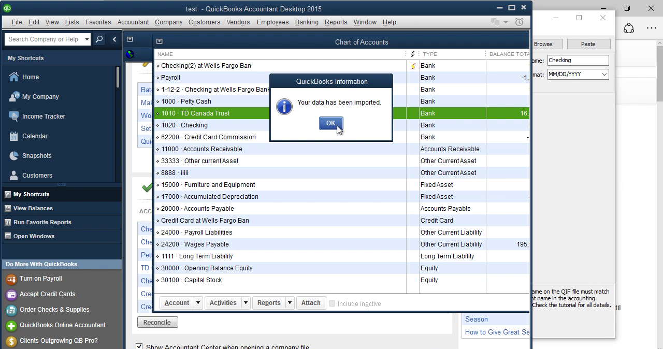Image resolution: width=663 pixels, height=349 pixels.
Task: Open the Reports button dropdown arrow
Action: (290, 303)
